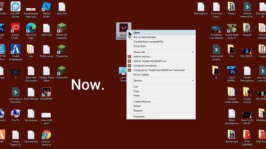The image size is (266, 149).
Task: Open VALORANT desktop shortcut icon
Action: click(x=46, y=92)
